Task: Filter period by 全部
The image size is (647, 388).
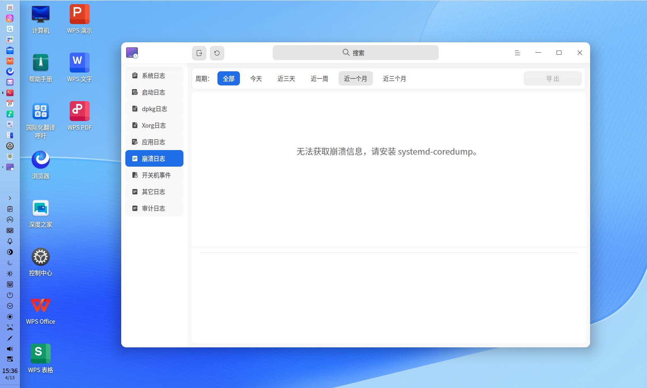Action: coord(229,78)
